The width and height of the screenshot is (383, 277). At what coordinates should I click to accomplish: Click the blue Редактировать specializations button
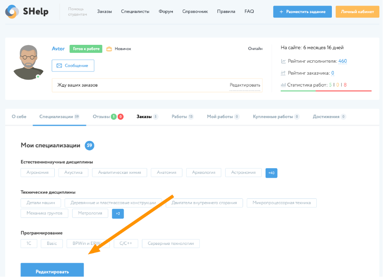pyautogui.click(x=52, y=271)
